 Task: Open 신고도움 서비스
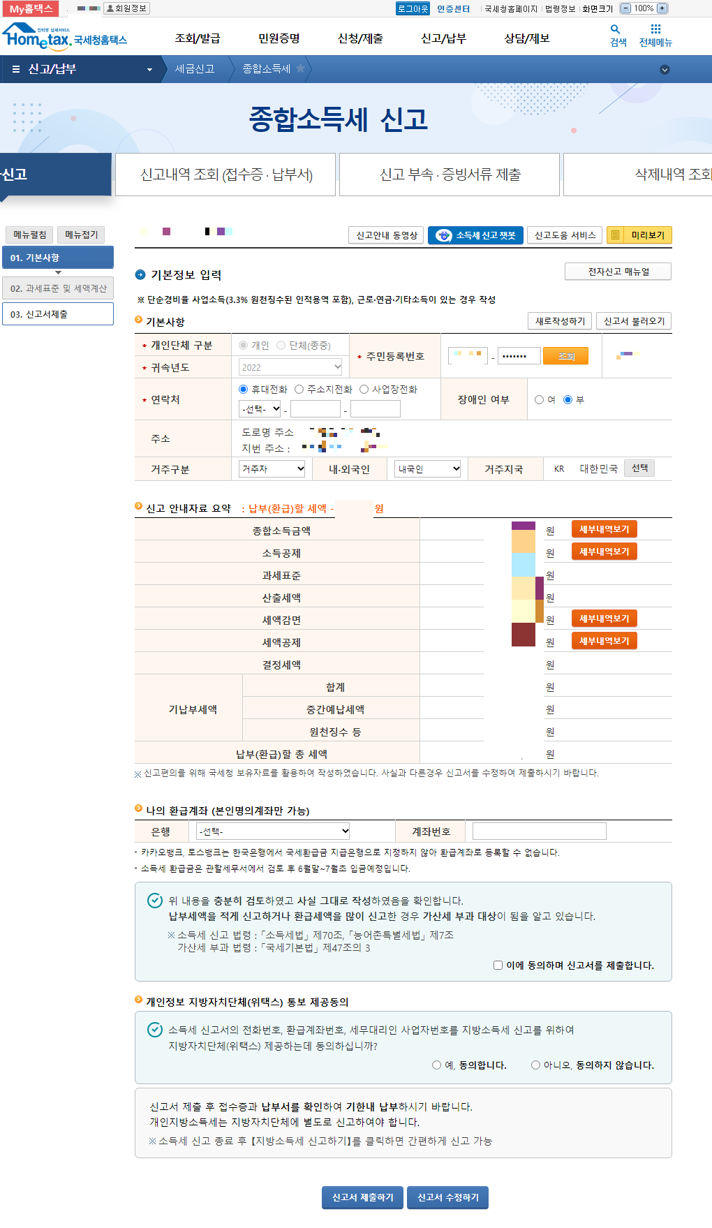(565, 235)
